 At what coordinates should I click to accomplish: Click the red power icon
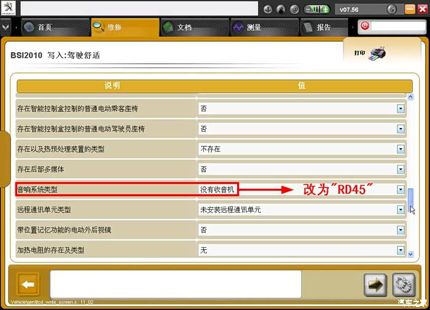tap(365, 26)
